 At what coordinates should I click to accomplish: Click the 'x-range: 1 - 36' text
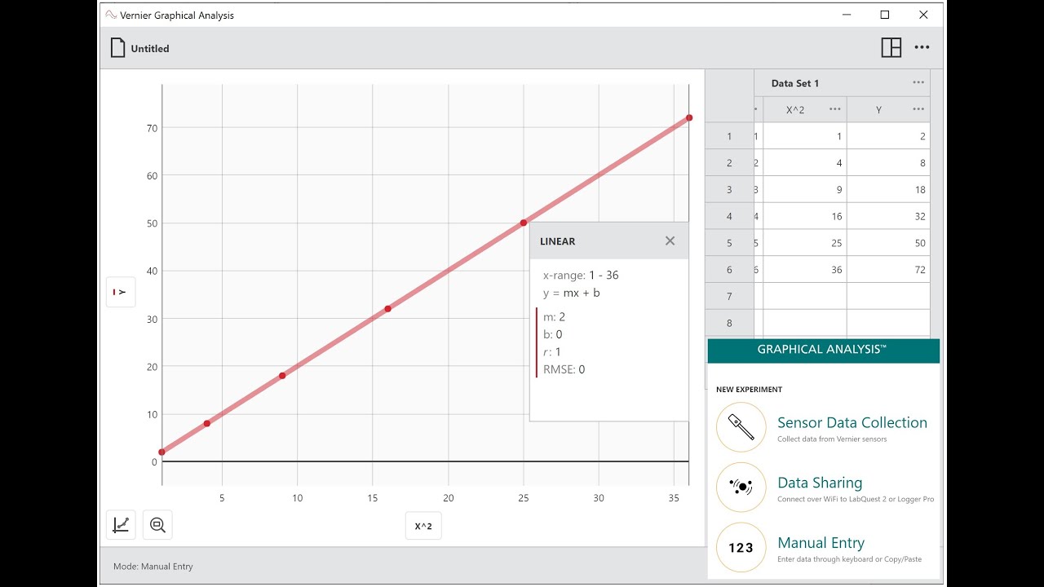tap(581, 275)
